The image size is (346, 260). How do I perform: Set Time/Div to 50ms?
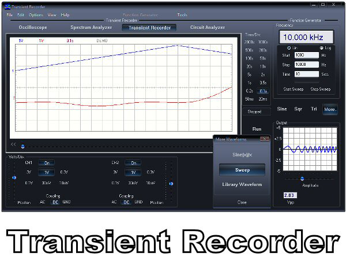[249, 99]
